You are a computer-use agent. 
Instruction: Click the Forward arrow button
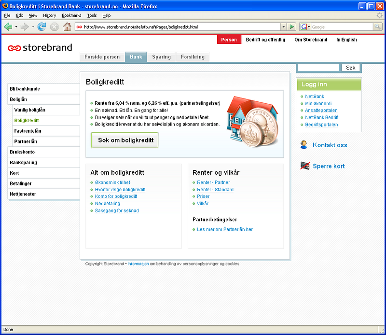coord(25,27)
